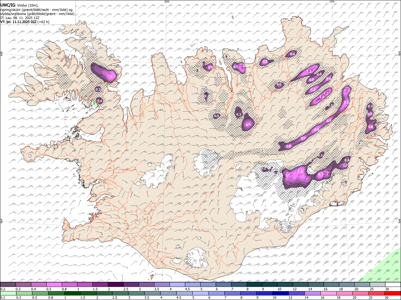Click the 4–4.5 lavender swatch in snow scale

pos(177,285)
